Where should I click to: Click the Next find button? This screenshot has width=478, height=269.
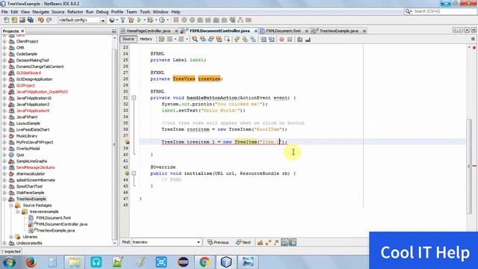(243, 242)
